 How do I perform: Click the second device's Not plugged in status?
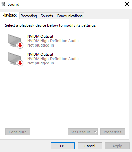coord(40,63)
